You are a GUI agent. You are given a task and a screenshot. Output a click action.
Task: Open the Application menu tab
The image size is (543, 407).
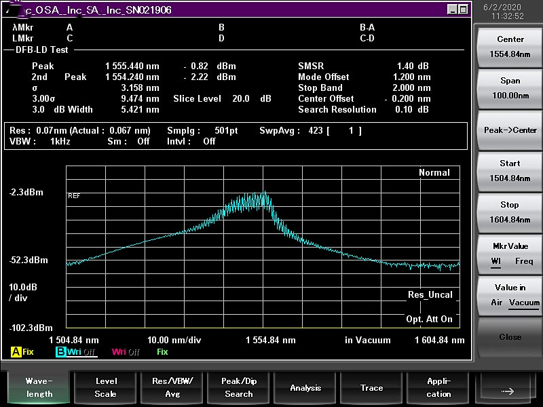(438, 387)
